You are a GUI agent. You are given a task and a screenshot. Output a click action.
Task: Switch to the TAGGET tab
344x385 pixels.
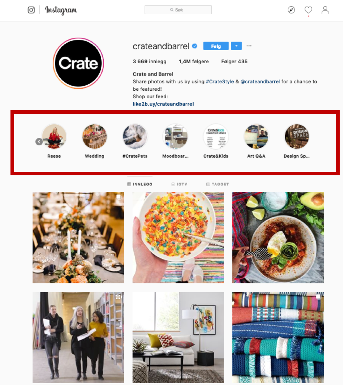(x=218, y=184)
